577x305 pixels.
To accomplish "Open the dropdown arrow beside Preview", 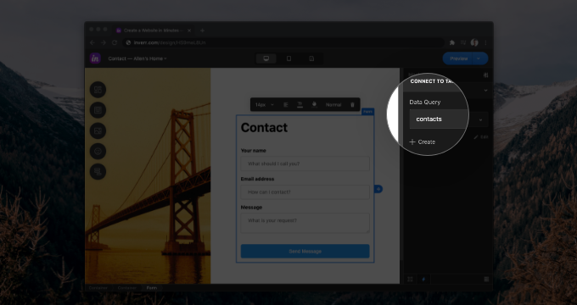I will click(x=479, y=58).
